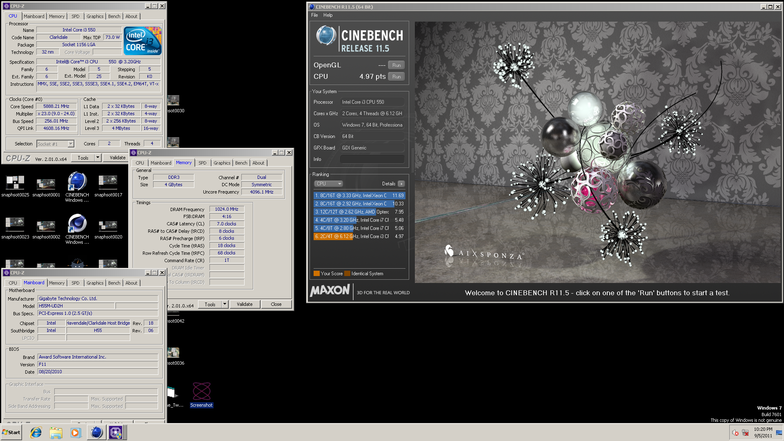Click the MAXON logo

coord(330,291)
